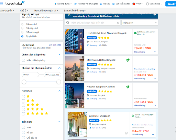Image resolution: width=176 pixels, height=140 pixels.
Task: Click the Vietnam flag currency icon
Action: 134,4
